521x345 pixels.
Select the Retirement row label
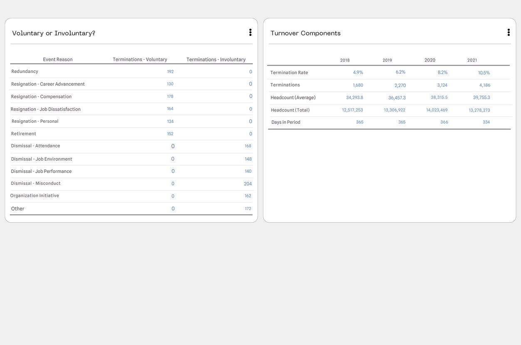[24, 133]
